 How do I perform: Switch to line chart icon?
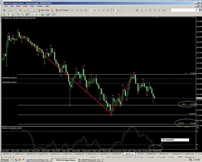(x=13, y=15)
